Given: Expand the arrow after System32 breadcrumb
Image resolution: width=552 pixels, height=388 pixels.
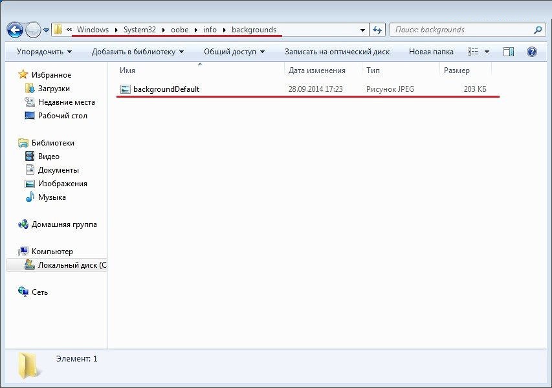Looking at the screenshot, I should click(164, 30).
